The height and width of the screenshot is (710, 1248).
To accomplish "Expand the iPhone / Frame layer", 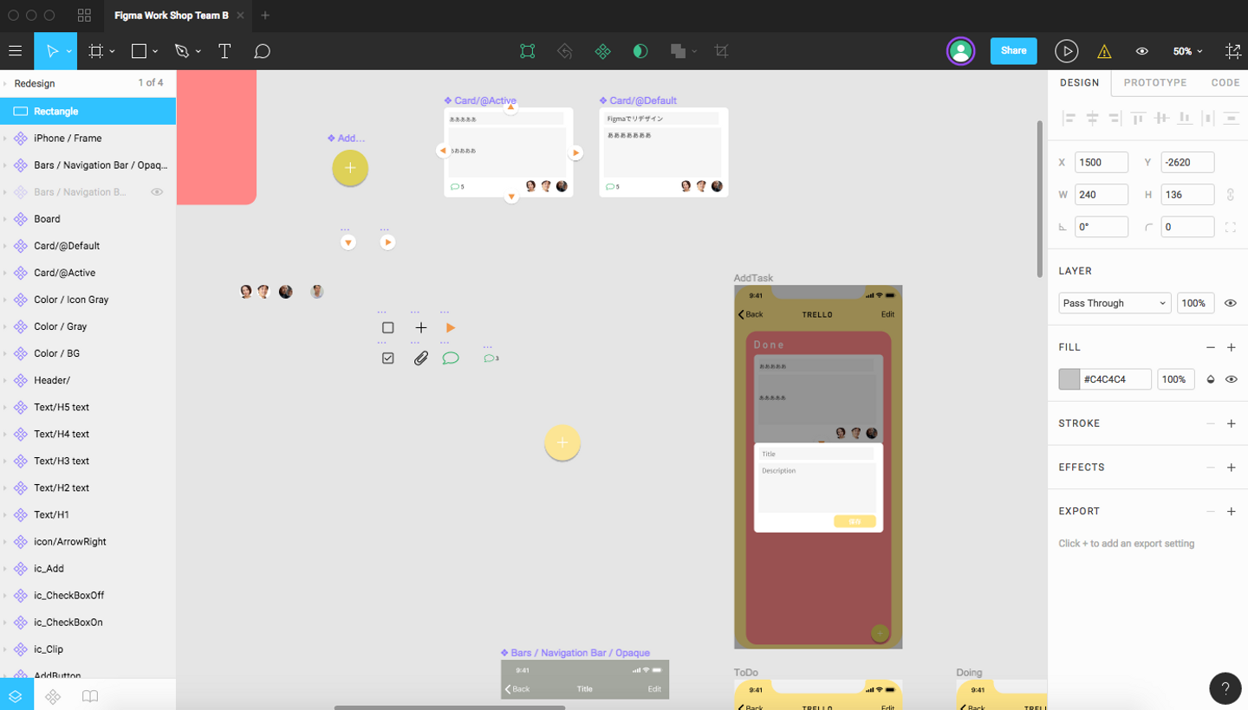I will tap(5, 139).
